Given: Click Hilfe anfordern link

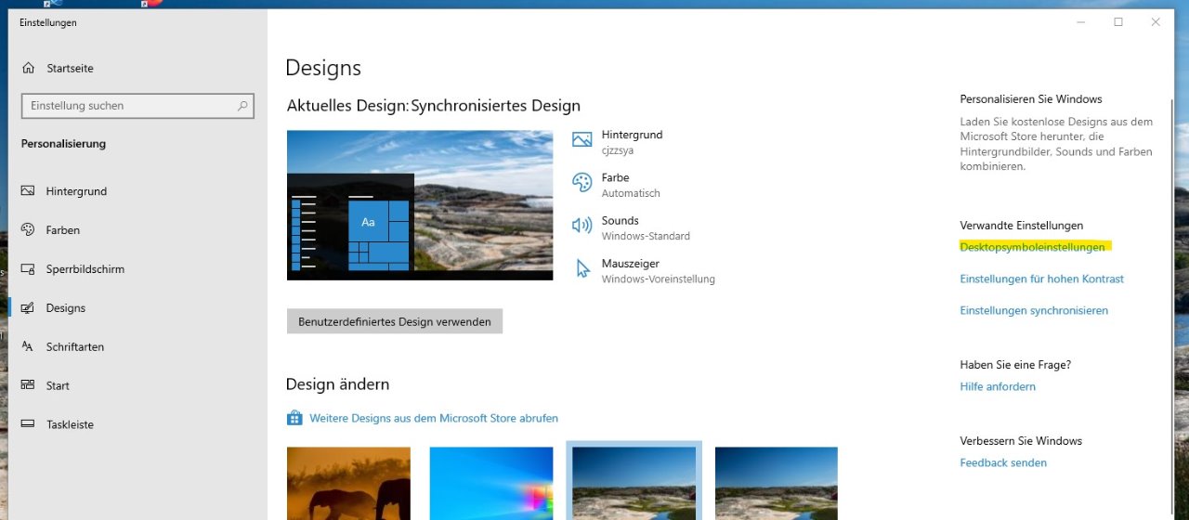Looking at the screenshot, I should click(x=998, y=386).
